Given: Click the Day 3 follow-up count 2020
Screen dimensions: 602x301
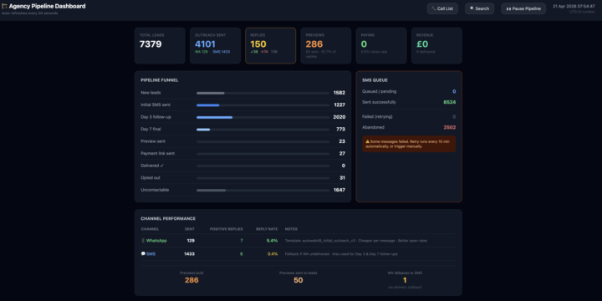Looking at the screenshot, I should point(339,117).
